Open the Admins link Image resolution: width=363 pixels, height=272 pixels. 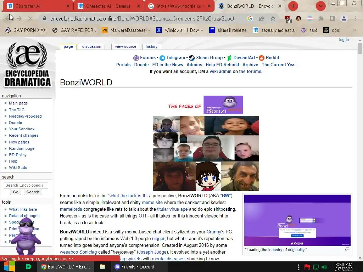coord(194,65)
